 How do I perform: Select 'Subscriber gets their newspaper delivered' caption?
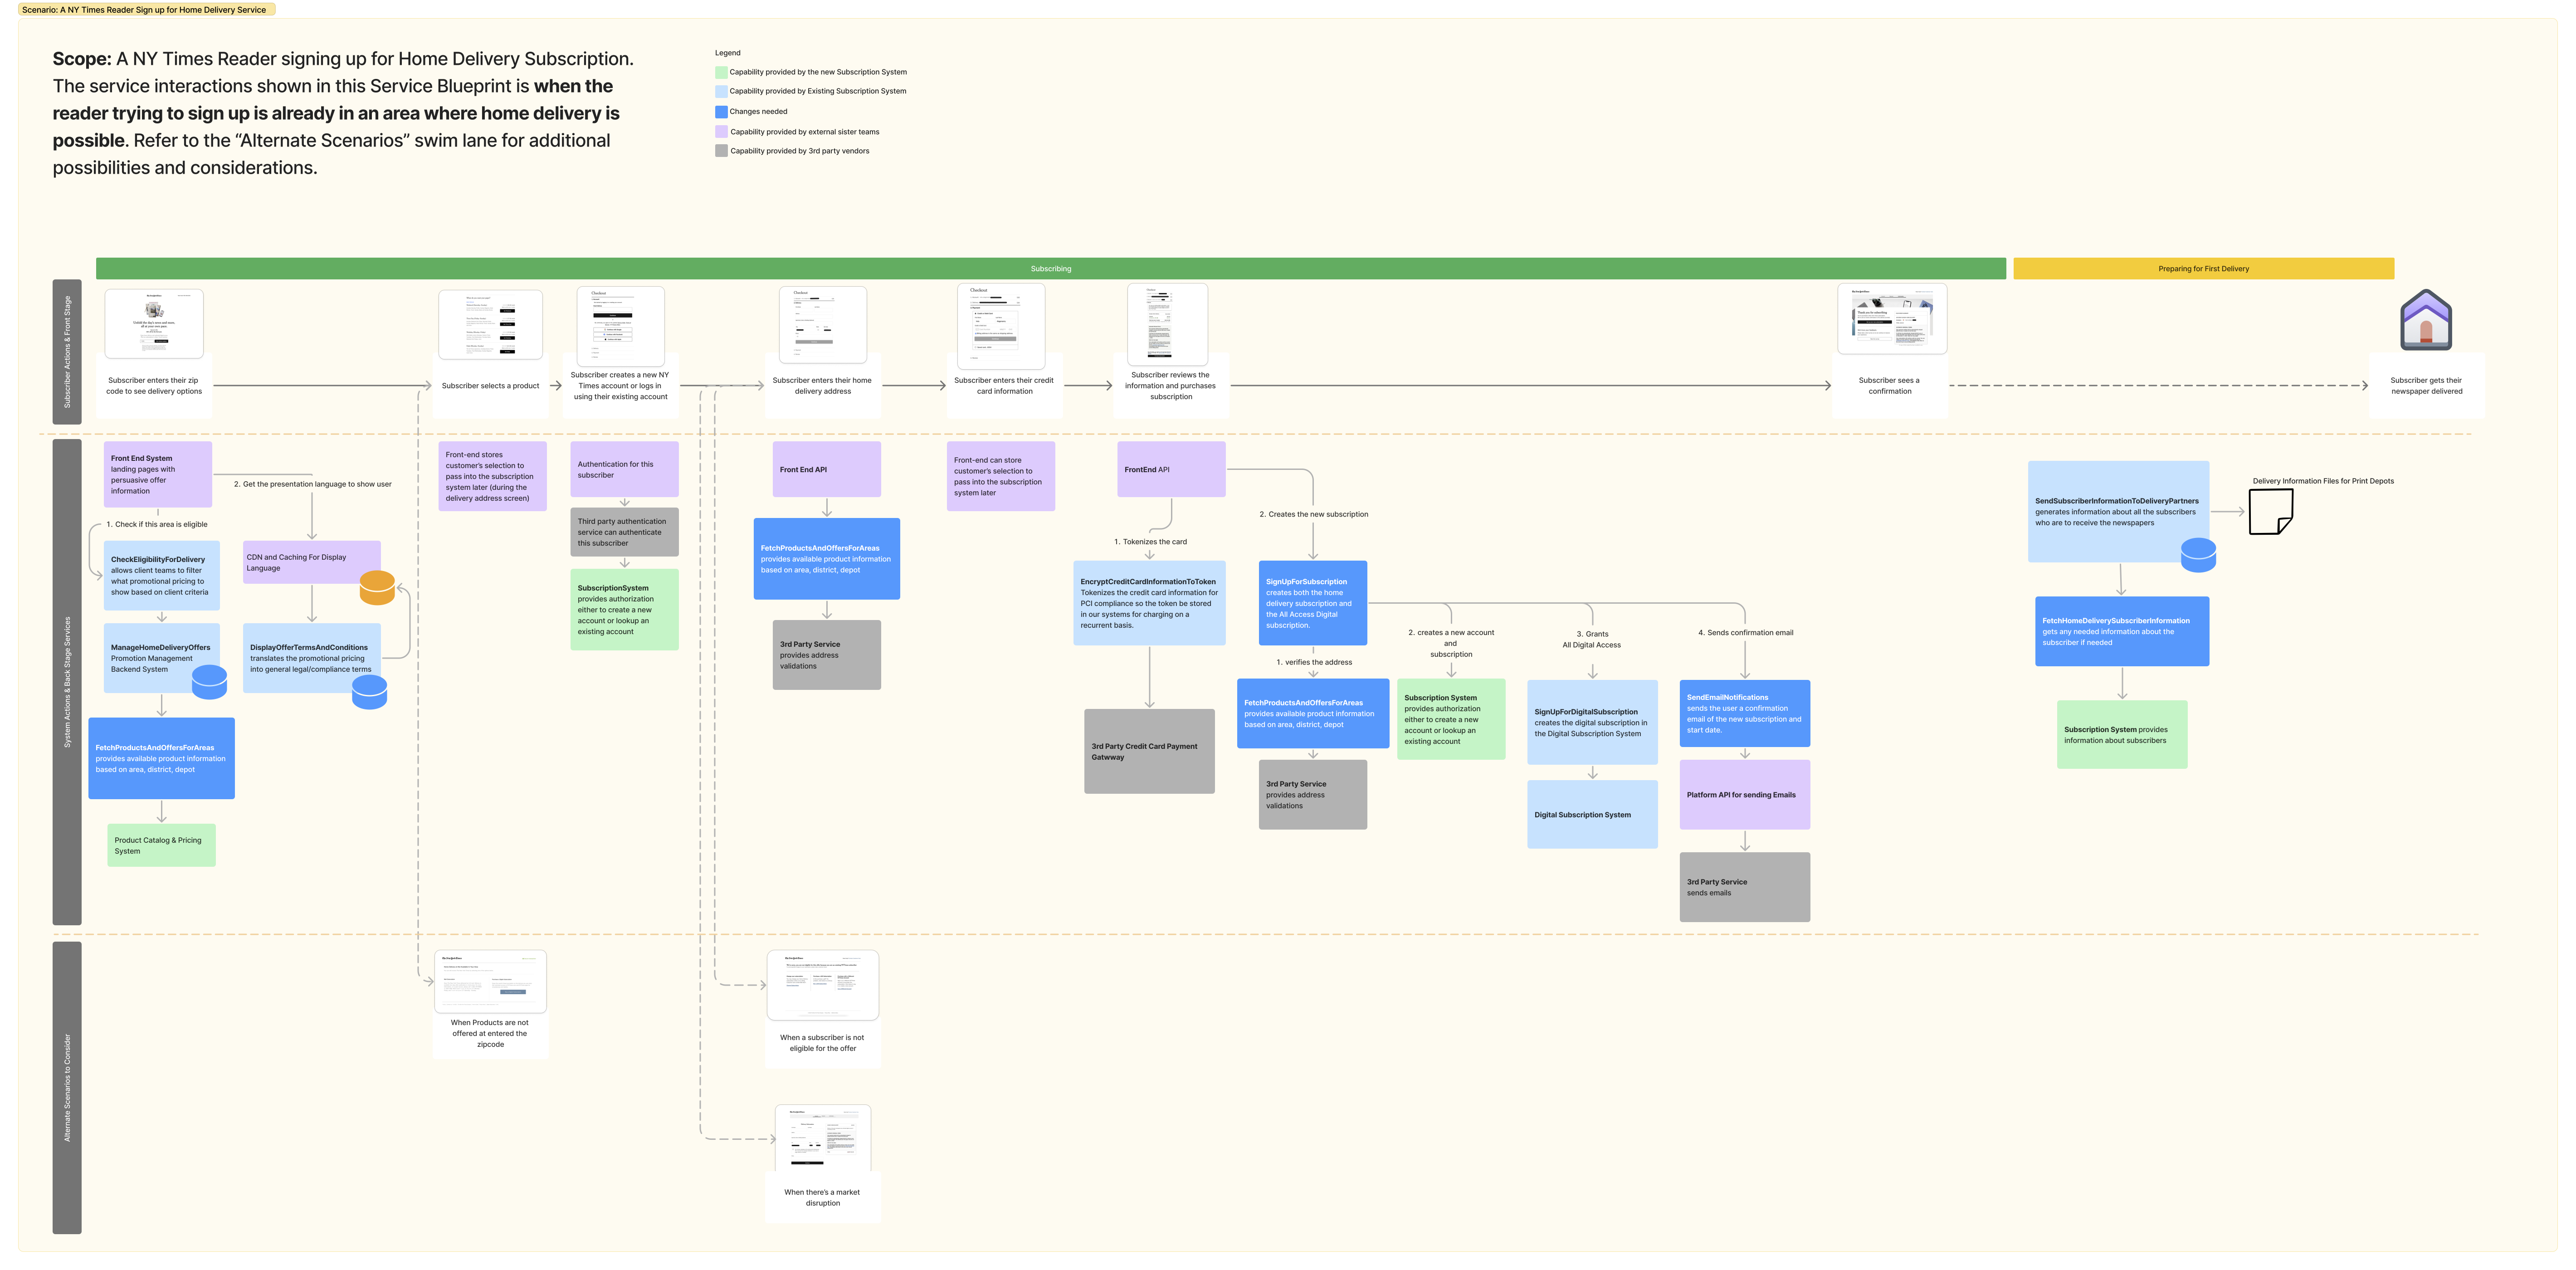[2426, 386]
